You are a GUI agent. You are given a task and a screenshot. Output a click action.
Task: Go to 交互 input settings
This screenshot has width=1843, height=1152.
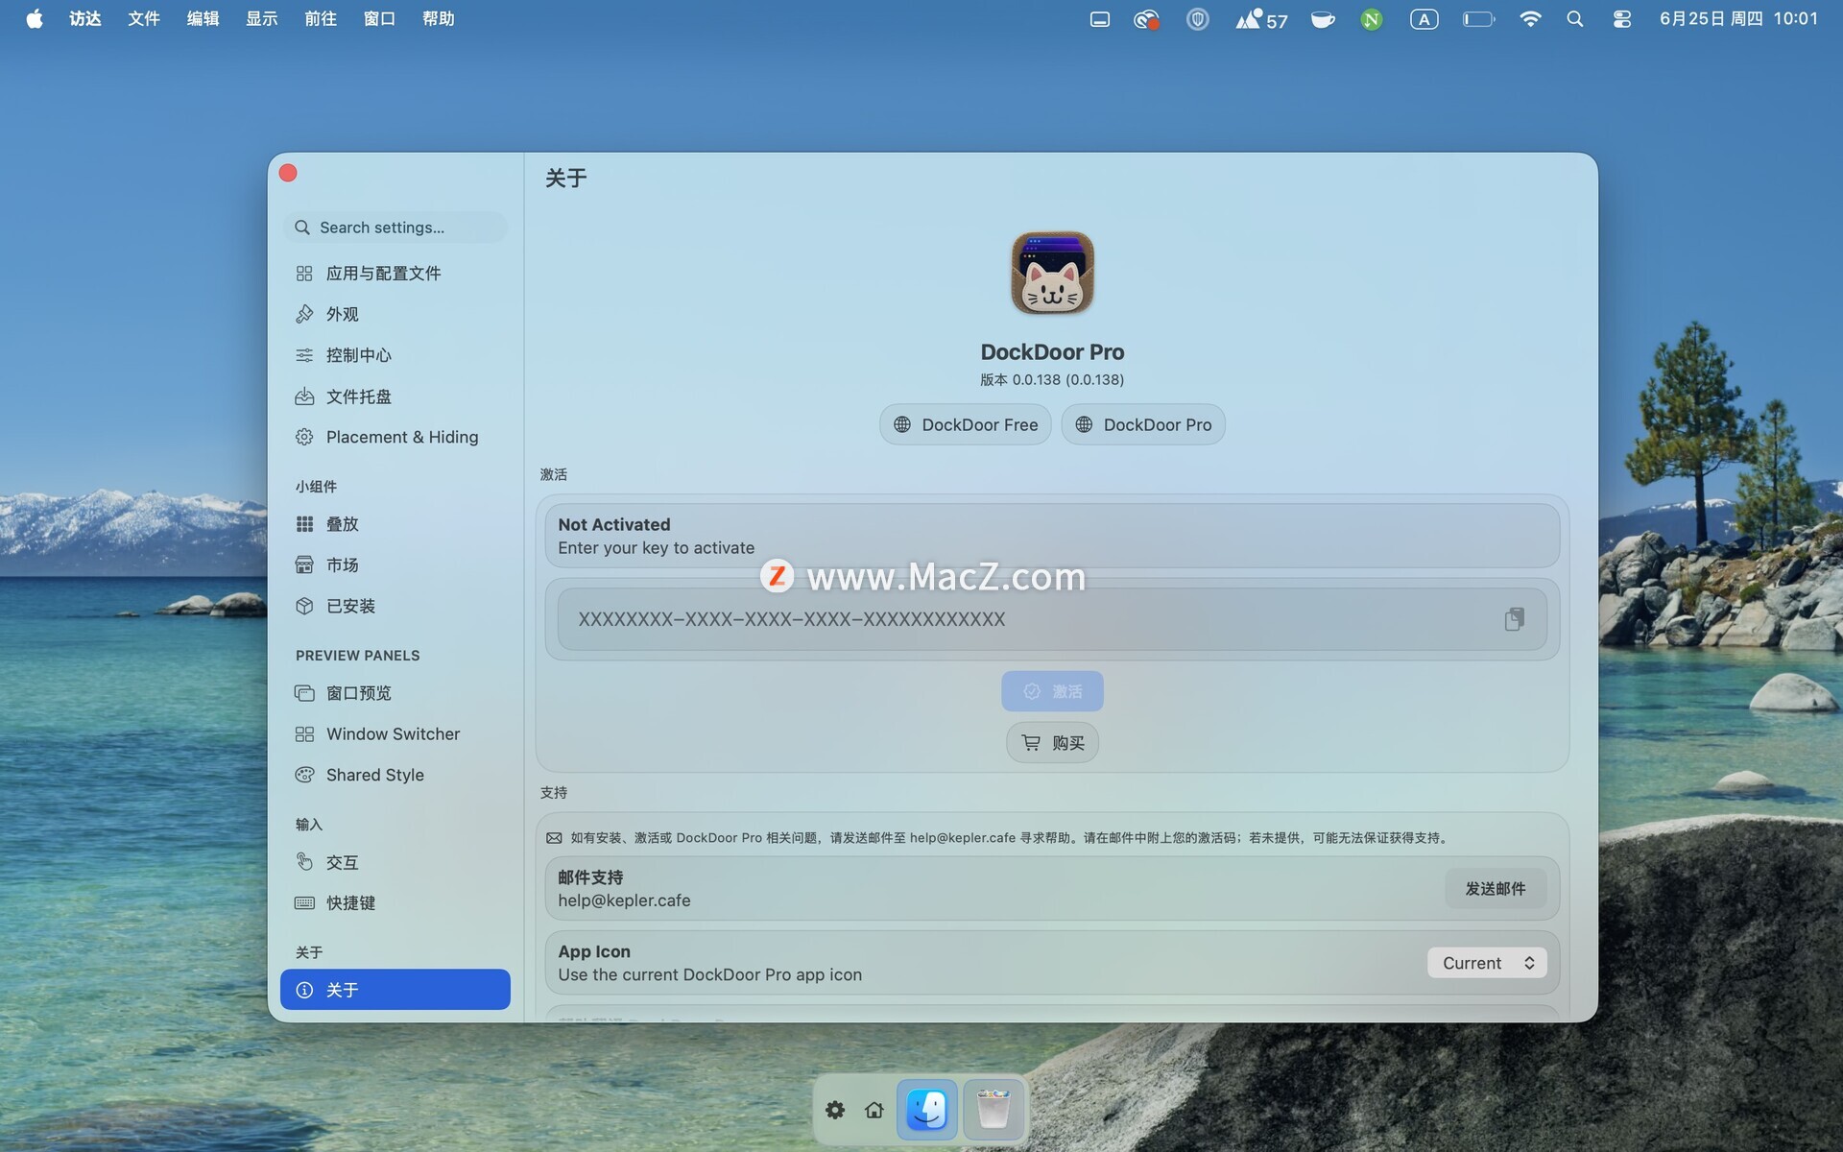395,862
